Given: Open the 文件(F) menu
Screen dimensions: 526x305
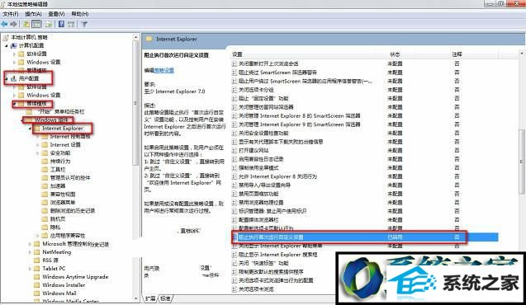Looking at the screenshot, I should coord(11,14).
